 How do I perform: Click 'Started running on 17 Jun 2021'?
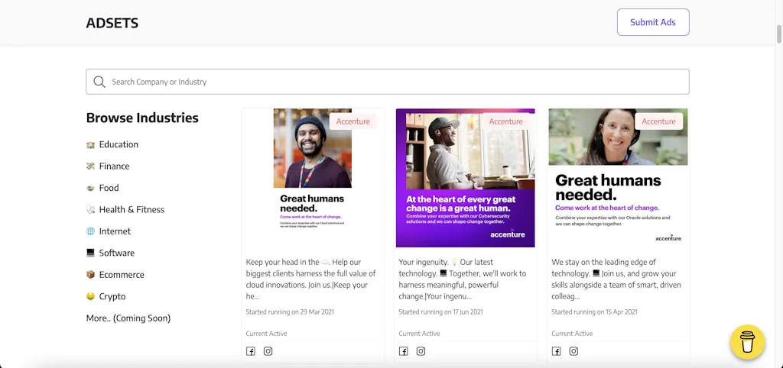(x=440, y=312)
